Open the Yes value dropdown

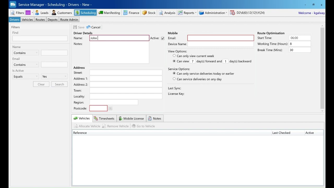tap(54, 77)
